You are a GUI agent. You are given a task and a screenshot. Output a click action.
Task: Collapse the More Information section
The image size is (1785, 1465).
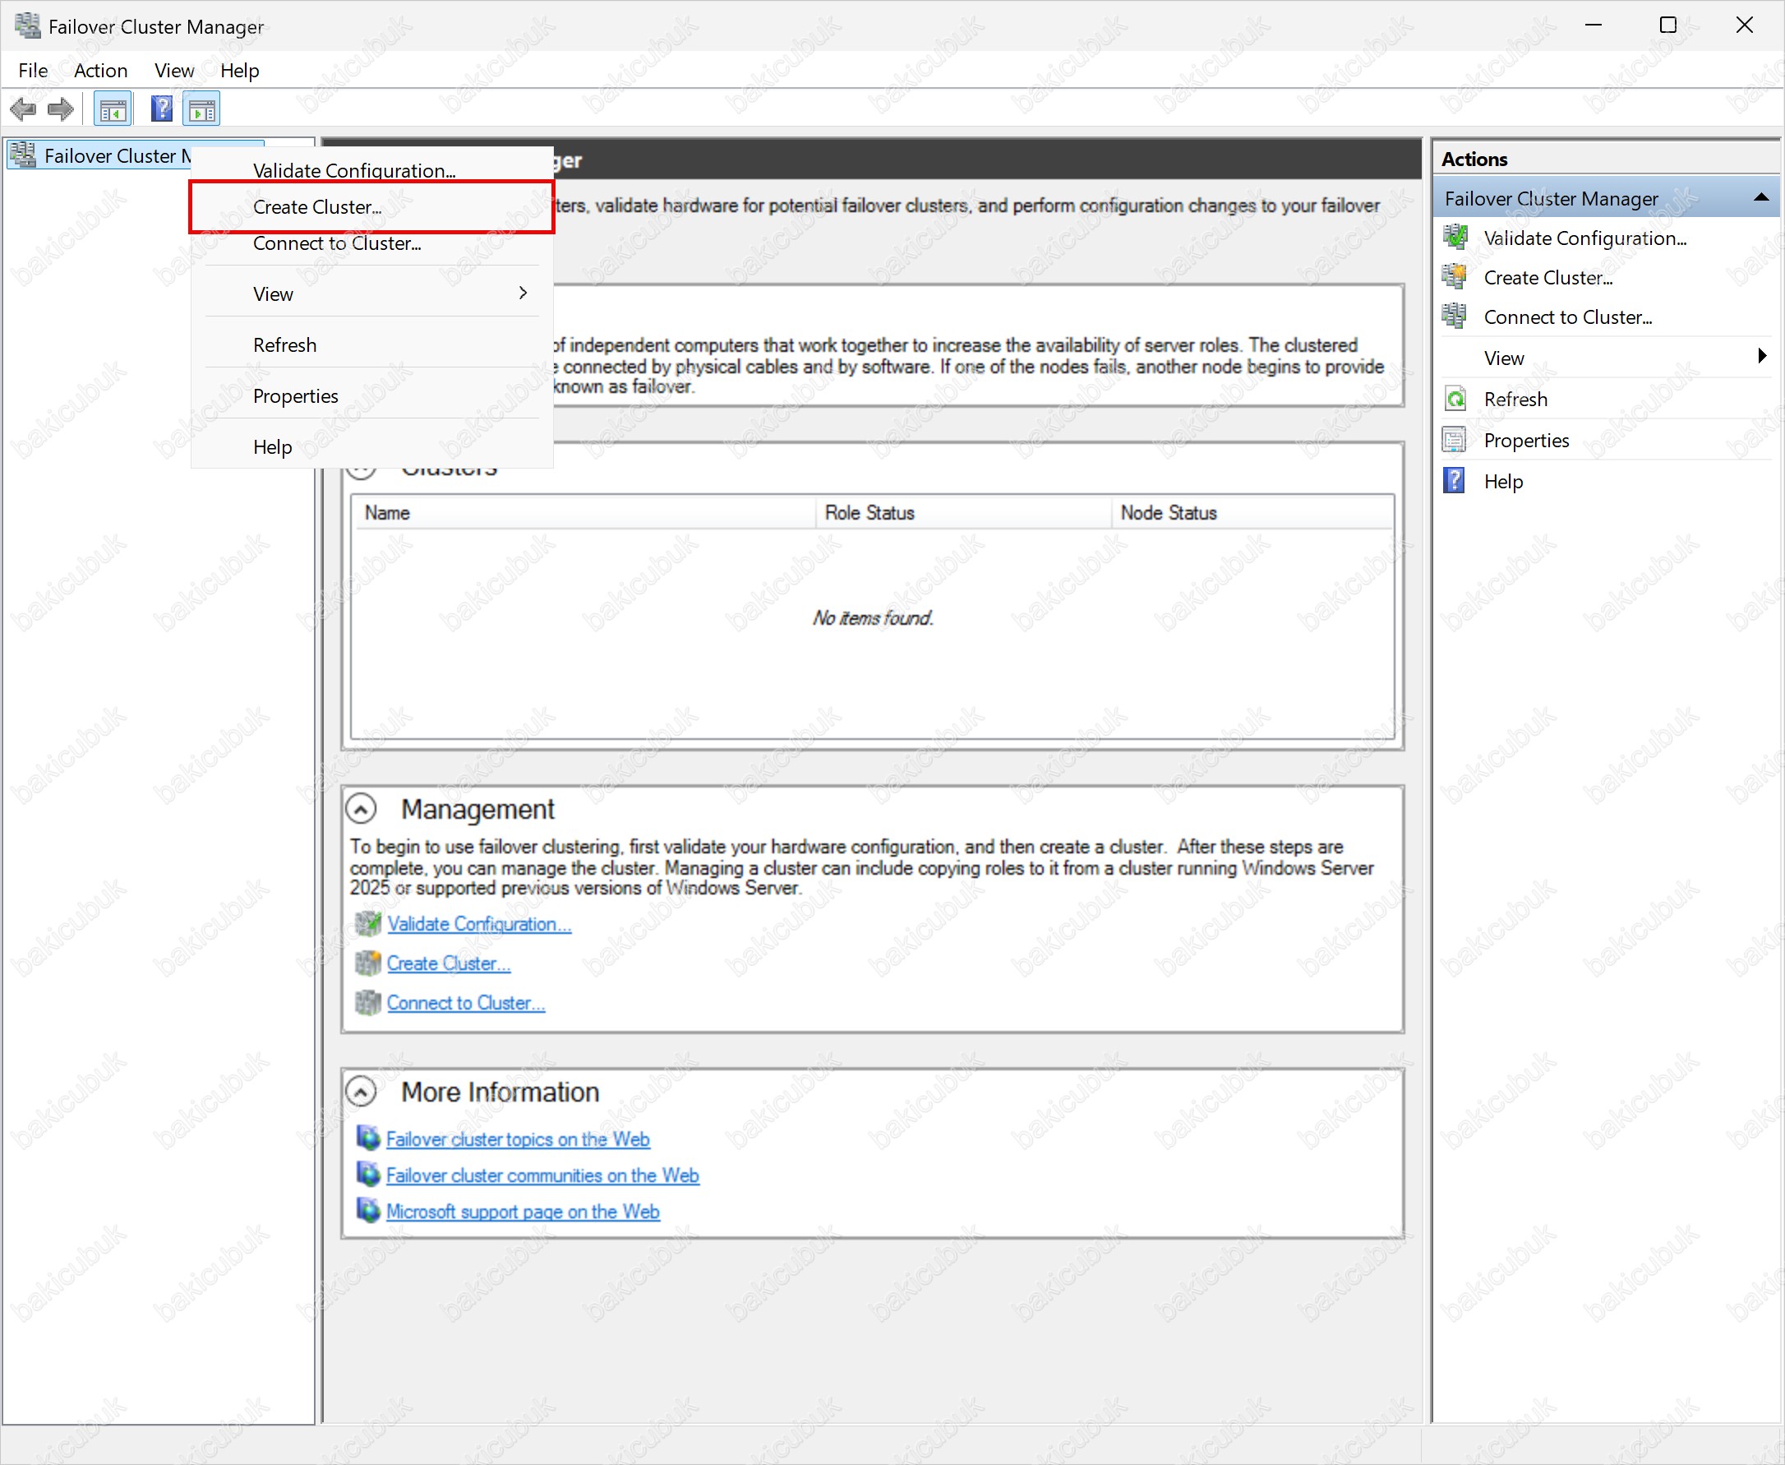pos(361,1093)
